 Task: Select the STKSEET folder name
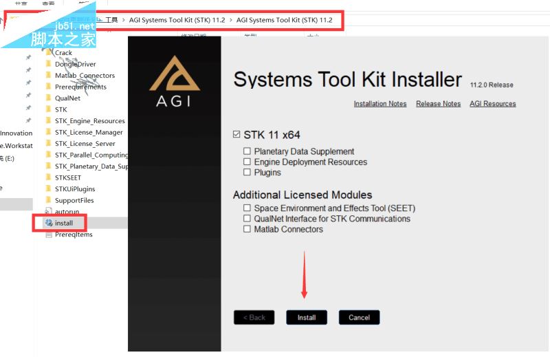[67, 177]
